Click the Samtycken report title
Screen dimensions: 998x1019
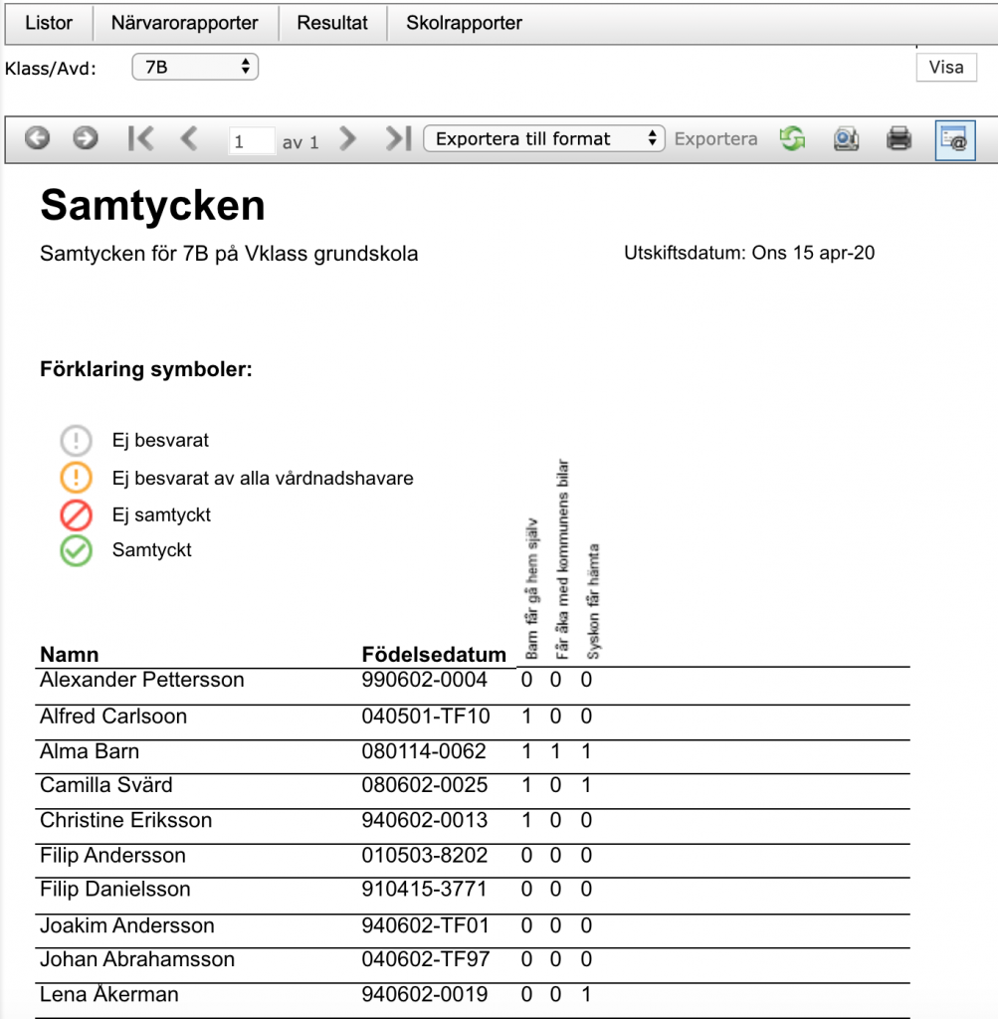point(152,205)
